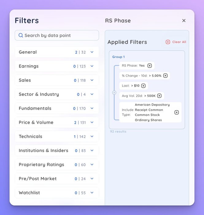Remove the Last > $10 filter

tap(143, 86)
